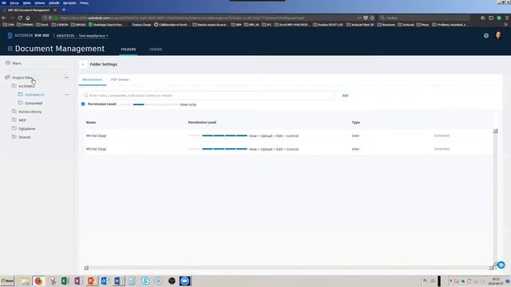
Task: Open page actions ellipsis in address bar
Action: [x=358, y=18]
